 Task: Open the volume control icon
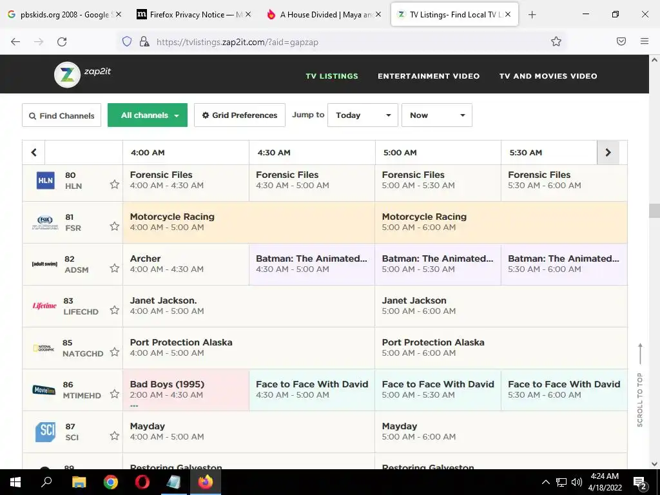coord(577,482)
